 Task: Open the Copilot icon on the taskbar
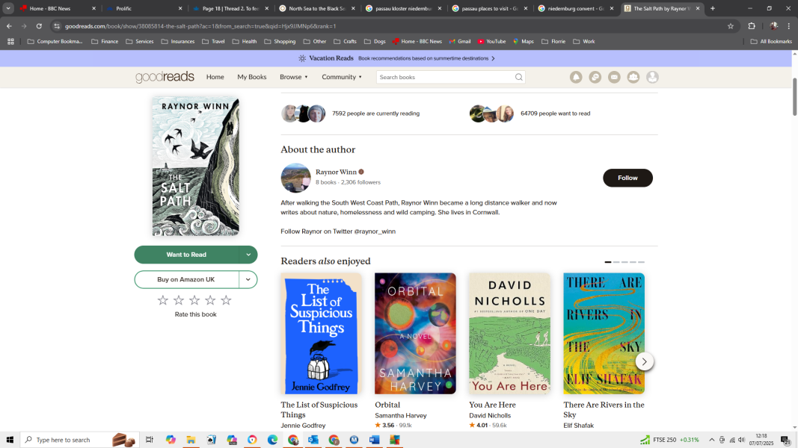click(171, 440)
